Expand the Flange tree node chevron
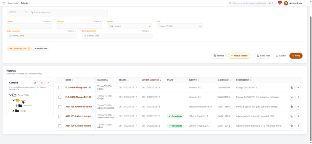The height and width of the screenshot is (144, 312). 13,111
